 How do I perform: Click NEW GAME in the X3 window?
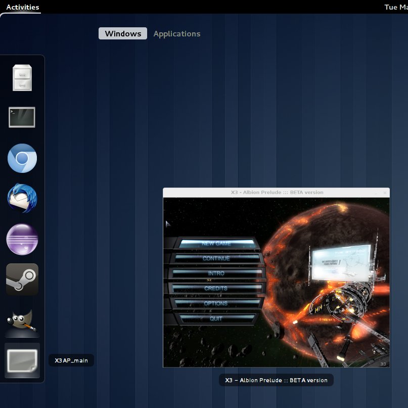coord(216,243)
